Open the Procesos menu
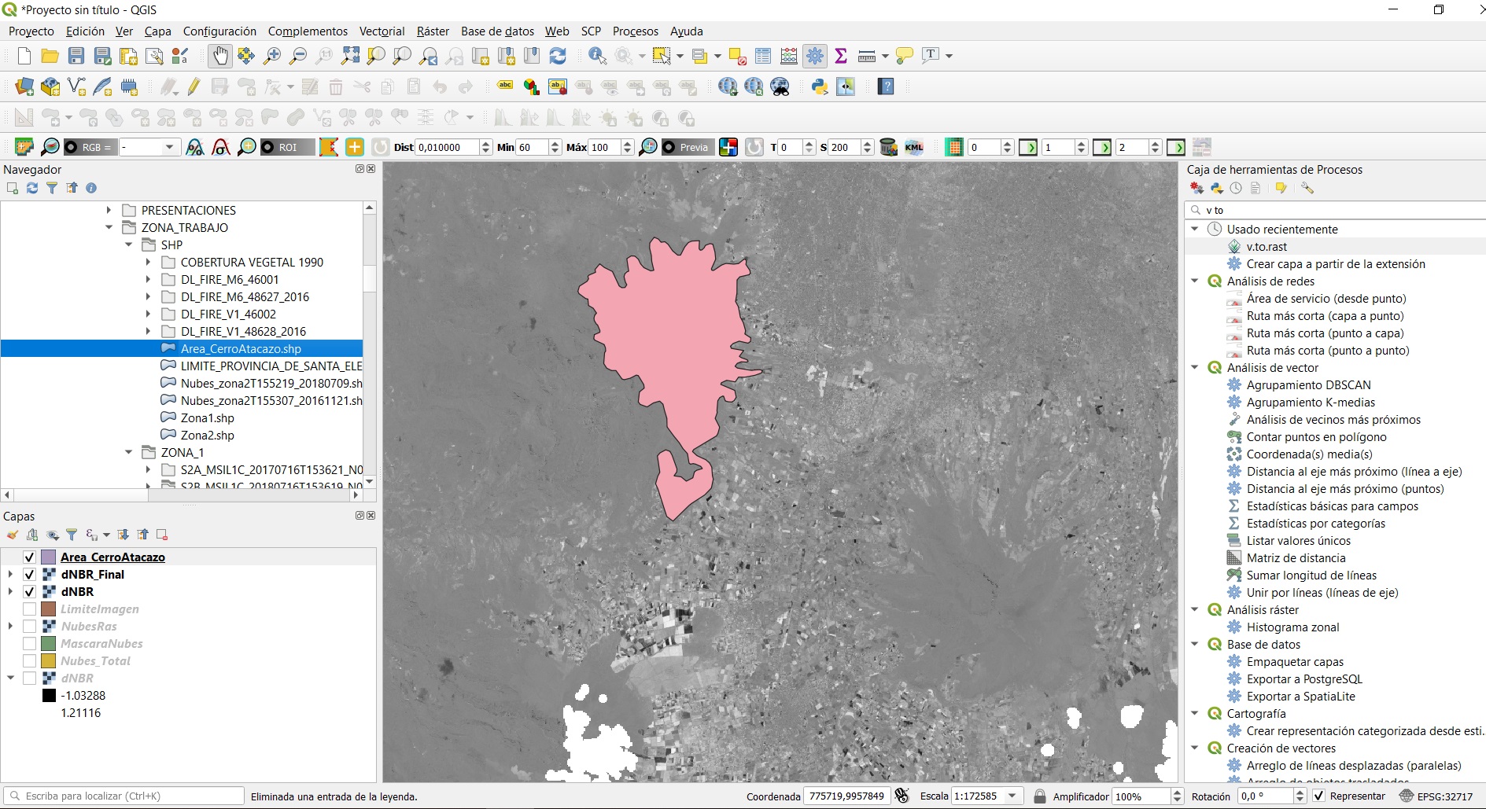Image resolution: width=1486 pixels, height=809 pixels. (635, 31)
